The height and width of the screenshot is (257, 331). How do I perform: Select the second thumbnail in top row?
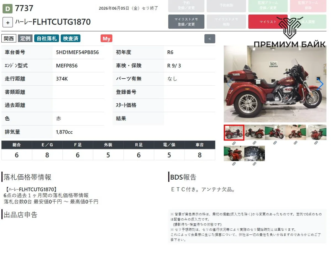(x=255, y=132)
